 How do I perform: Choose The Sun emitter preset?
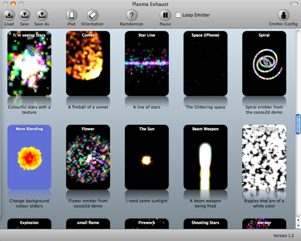(x=147, y=157)
